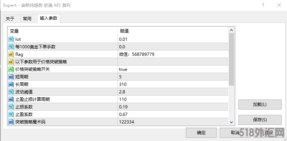Click the integer icon beside 短周期

click(x=11, y=77)
